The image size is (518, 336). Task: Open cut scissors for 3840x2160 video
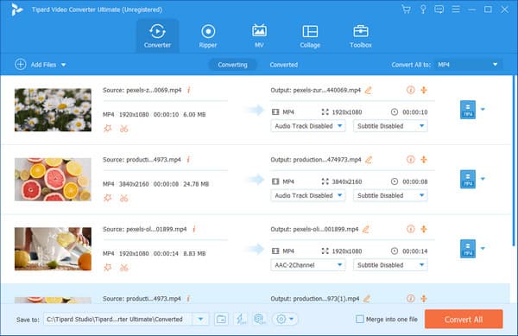(123, 198)
